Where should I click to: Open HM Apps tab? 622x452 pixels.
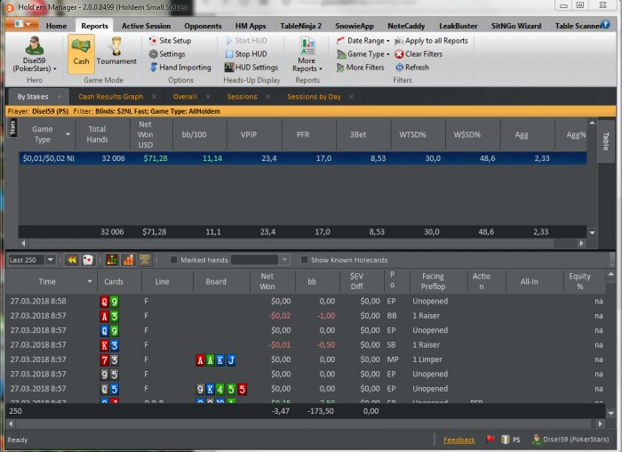coord(251,26)
